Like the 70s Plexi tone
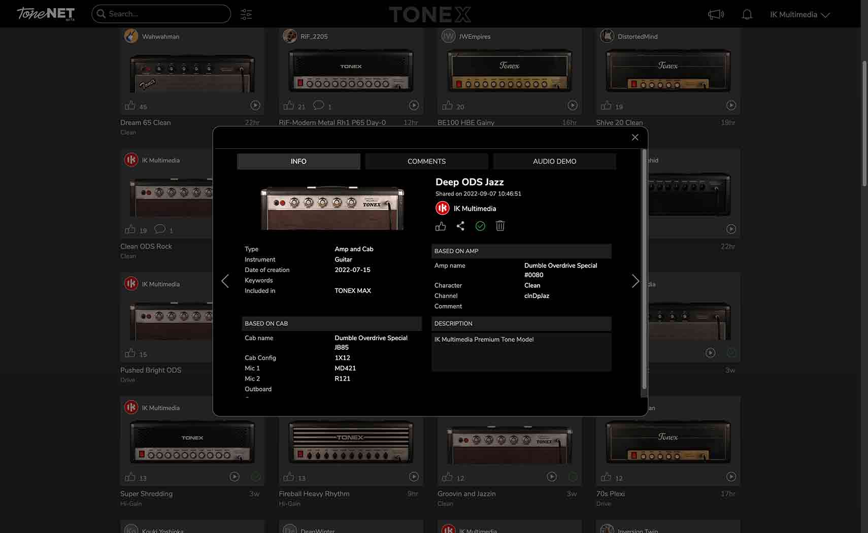This screenshot has height=533, width=868. [x=606, y=477]
